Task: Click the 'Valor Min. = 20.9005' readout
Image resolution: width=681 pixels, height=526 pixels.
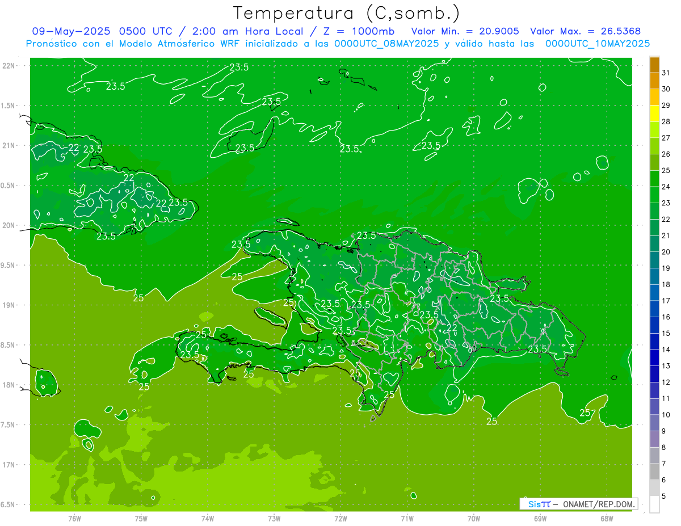Action: pyautogui.click(x=465, y=32)
